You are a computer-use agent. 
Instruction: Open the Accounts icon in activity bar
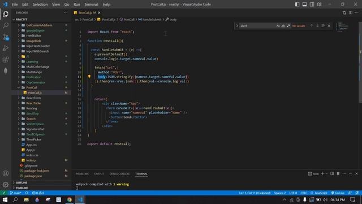pos(6,173)
